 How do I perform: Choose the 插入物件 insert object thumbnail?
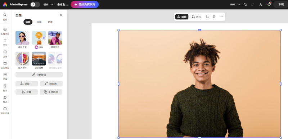(22, 58)
